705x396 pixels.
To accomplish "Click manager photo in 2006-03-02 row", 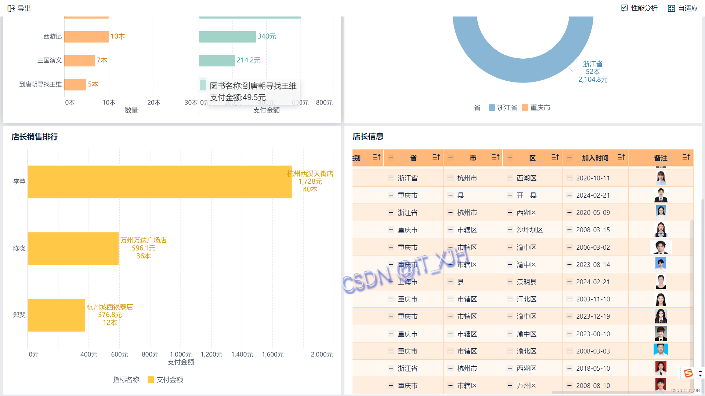I will coord(661,247).
